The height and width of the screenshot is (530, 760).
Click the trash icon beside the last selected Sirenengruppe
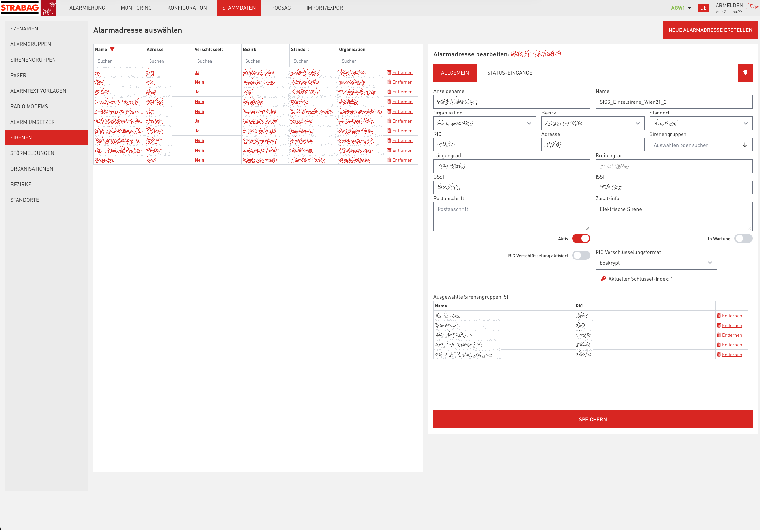(x=718, y=354)
